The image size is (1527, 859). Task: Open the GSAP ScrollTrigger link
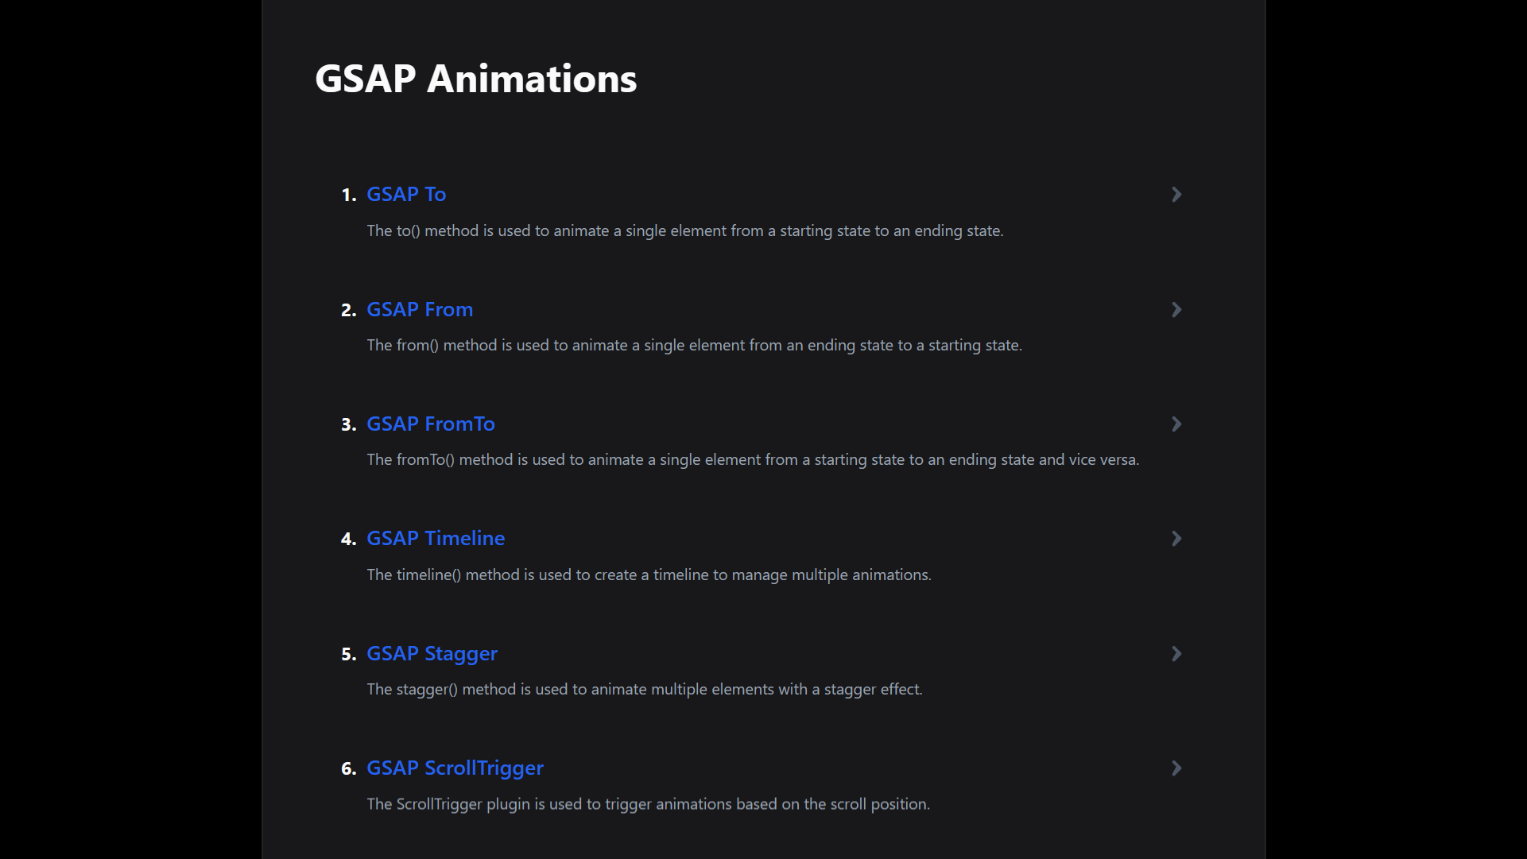coord(455,768)
